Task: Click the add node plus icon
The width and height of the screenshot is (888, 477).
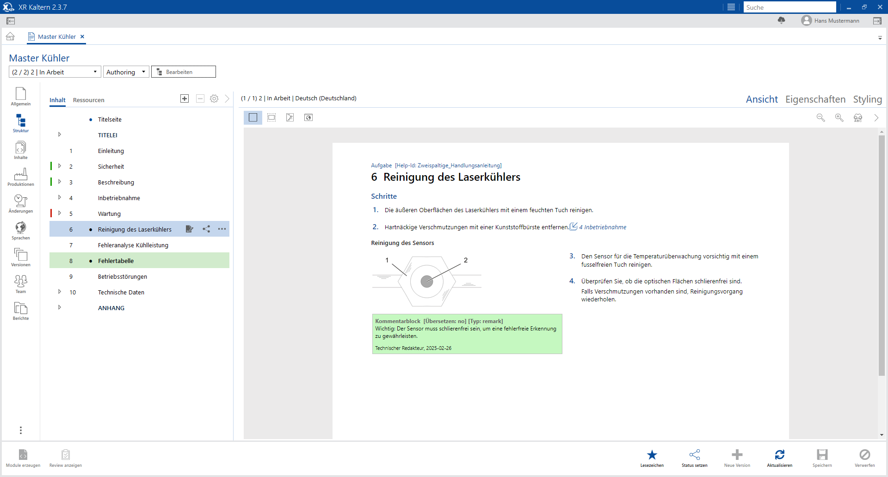Action: tap(185, 98)
